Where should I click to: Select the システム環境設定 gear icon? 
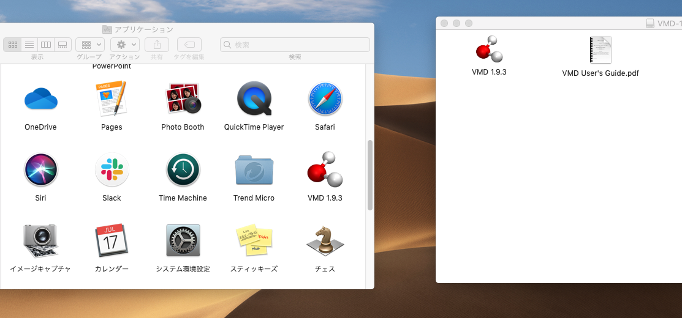pyautogui.click(x=183, y=240)
